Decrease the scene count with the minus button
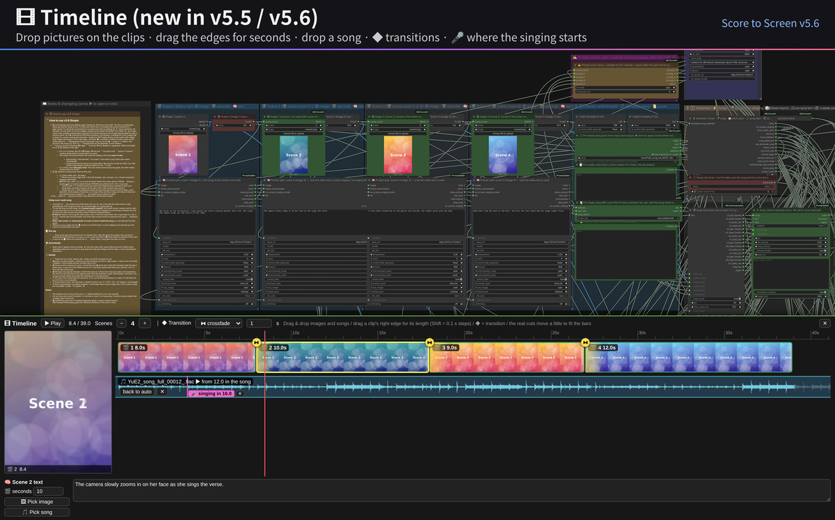The width and height of the screenshot is (835, 520). pyautogui.click(x=121, y=323)
